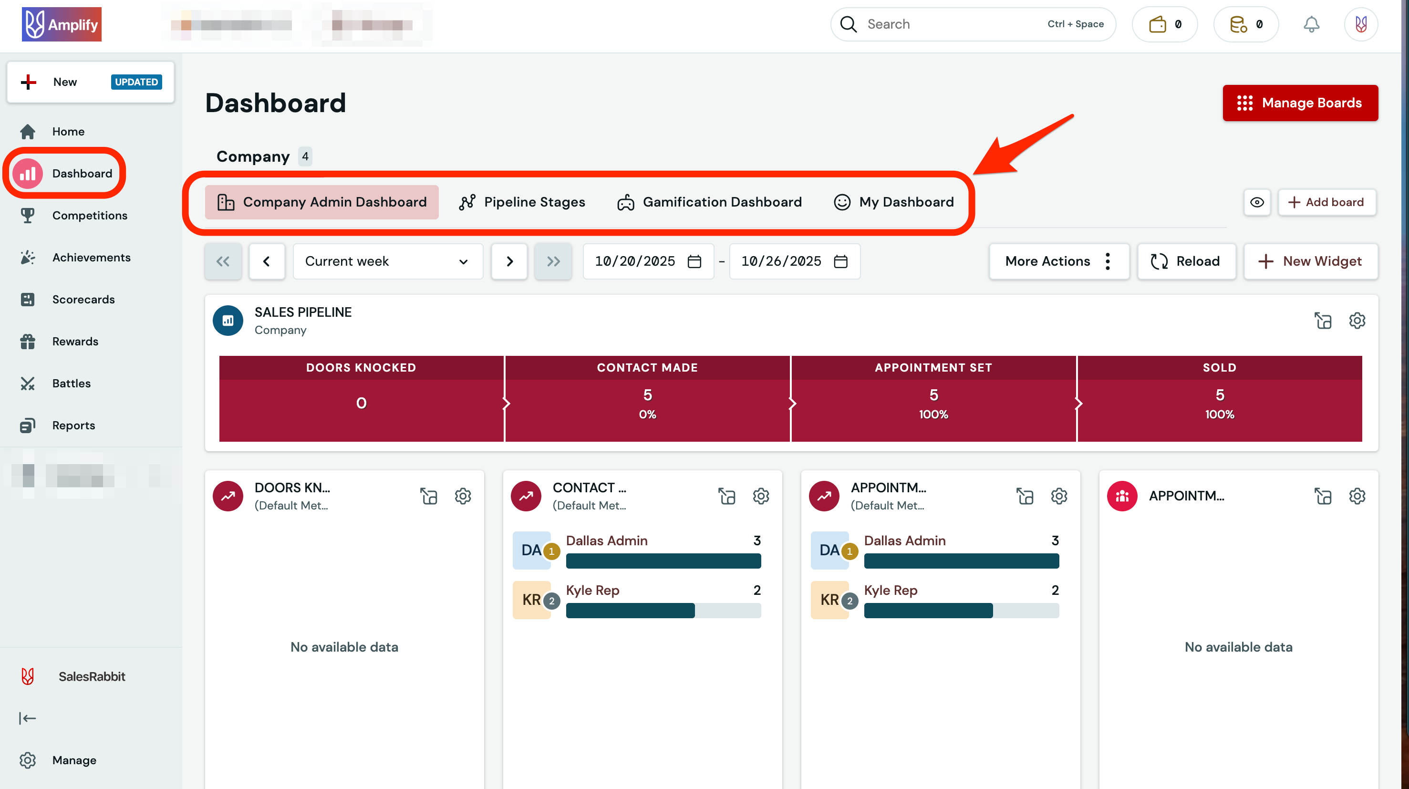Screen dimensions: 1409x789
Task: Switch to Gamification Dashboard tab
Action: [x=709, y=202]
